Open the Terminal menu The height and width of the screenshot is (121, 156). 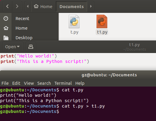[x=63, y=83]
